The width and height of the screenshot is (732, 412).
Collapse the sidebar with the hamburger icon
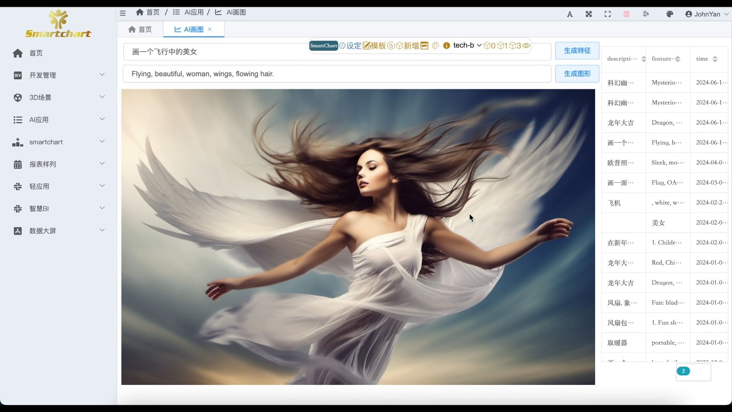[x=123, y=13]
